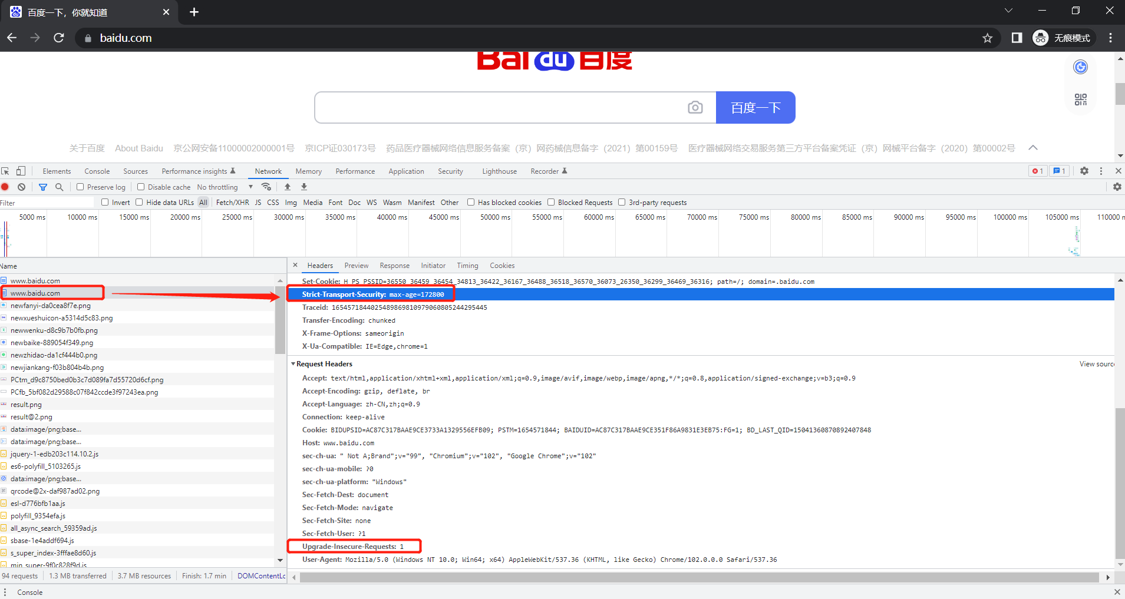Filter requests by Fetch/XHR
This screenshot has width=1125, height=599.
click(x=232, y=202)
